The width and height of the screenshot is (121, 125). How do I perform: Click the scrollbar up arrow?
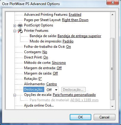click(112, 15)
